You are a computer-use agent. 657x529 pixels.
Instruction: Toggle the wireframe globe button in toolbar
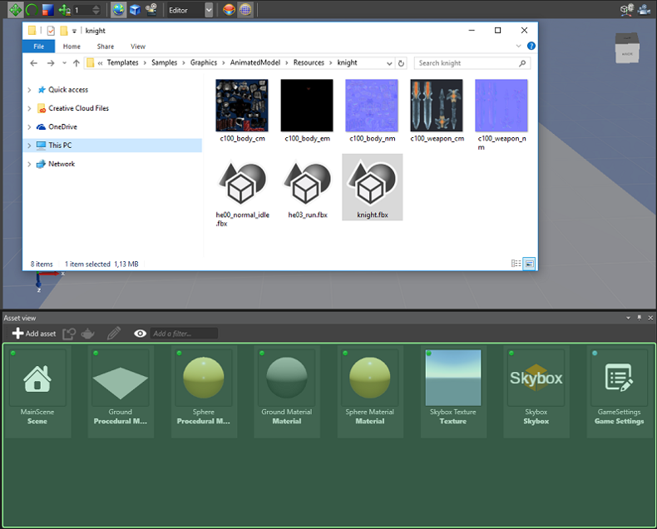[x=245, y=10]
